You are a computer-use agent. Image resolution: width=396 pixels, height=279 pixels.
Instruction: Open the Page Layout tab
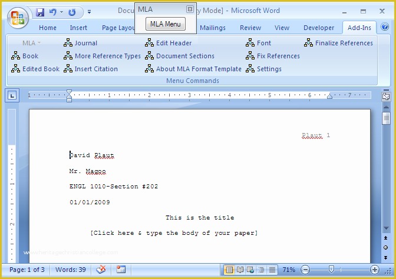[118, 28]
